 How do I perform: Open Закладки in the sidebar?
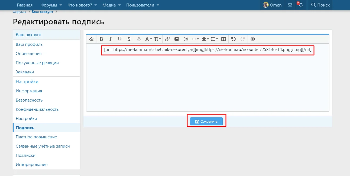(x=47, y=72)
